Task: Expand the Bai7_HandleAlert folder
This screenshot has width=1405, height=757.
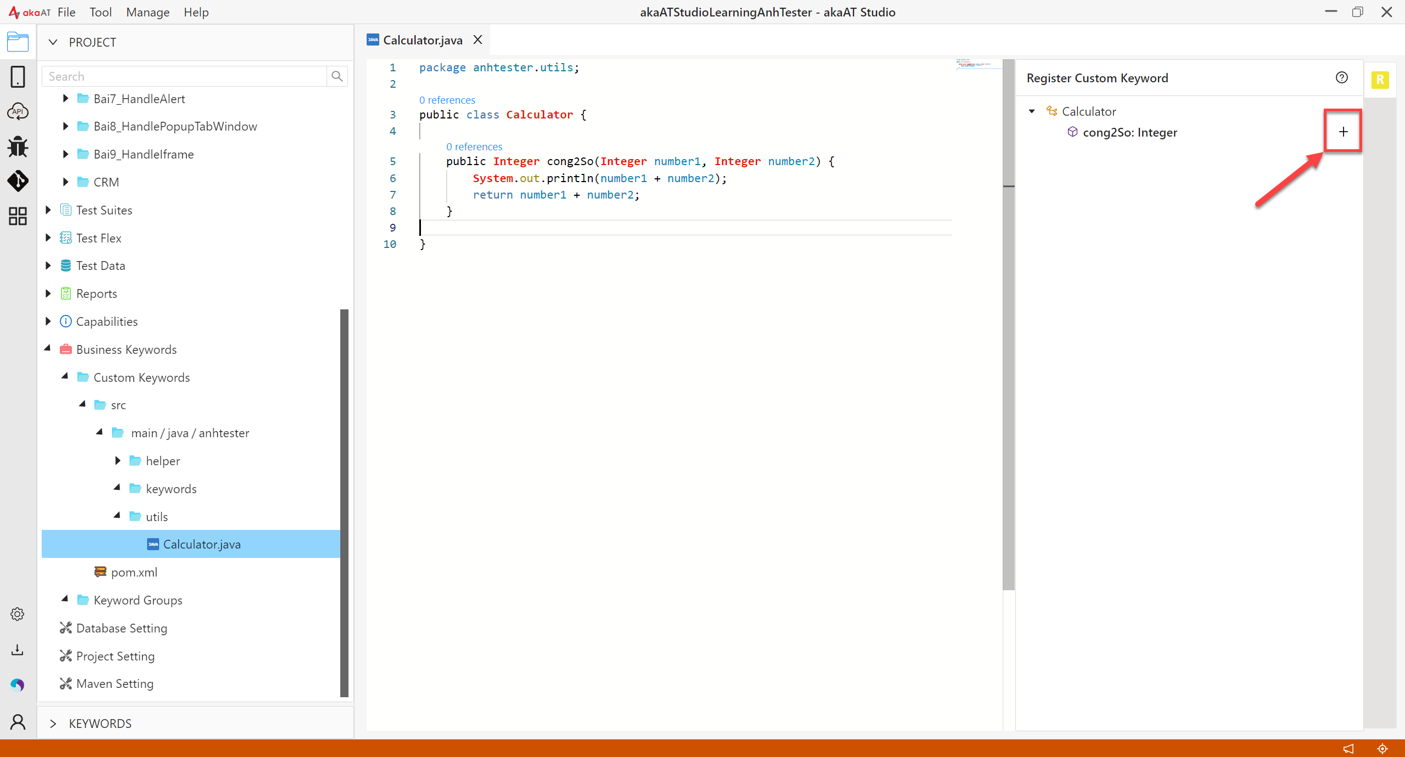Action: tap(65, 98)
